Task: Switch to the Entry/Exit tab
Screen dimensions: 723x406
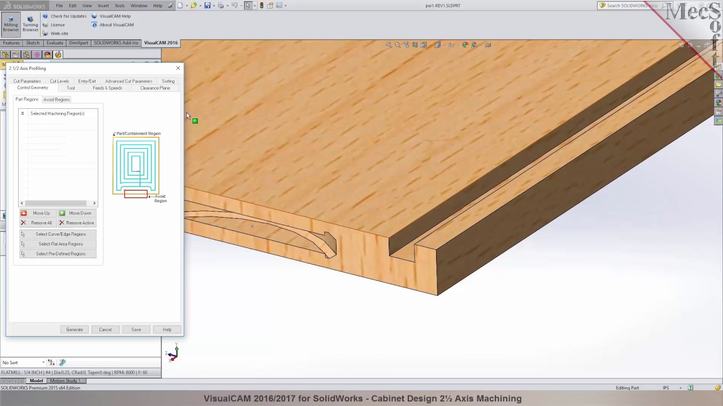Action: click(x=87, y=81)
